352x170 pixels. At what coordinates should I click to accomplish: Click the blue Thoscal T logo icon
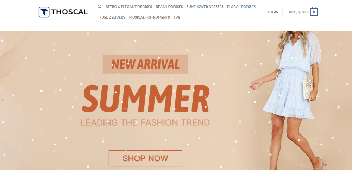(44, 12)
